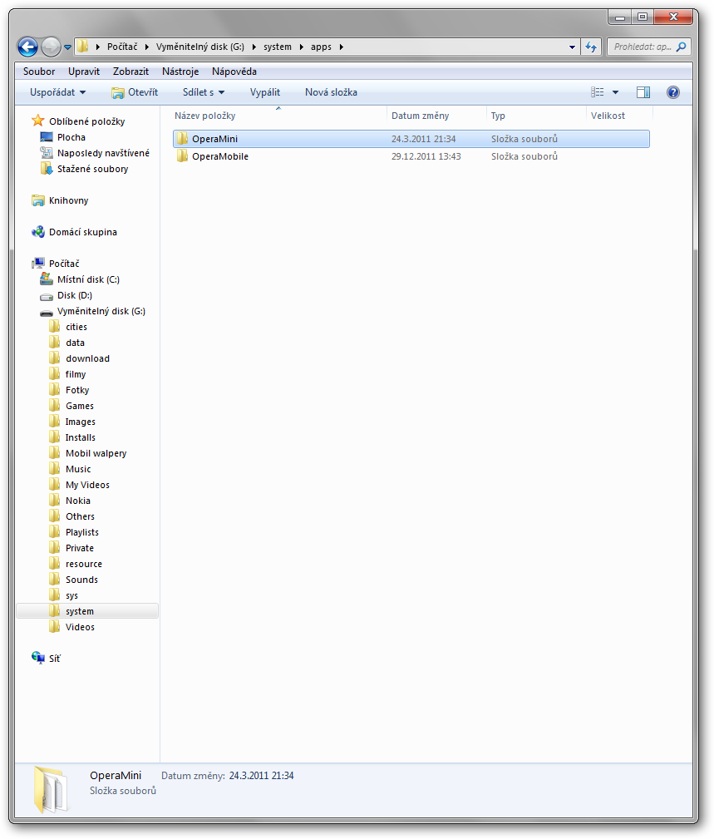Viewport: 714px width, 839px height.
Task: Open the Sounds folder icon
Action: tap(55, 580)
